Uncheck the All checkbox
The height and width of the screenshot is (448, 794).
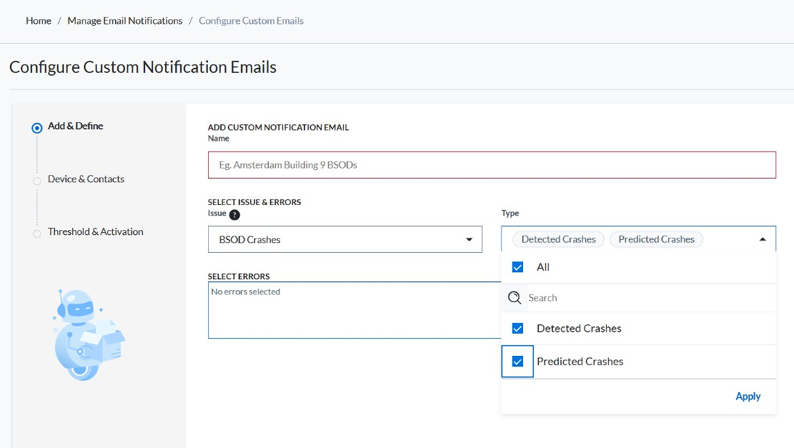coord(517,267)
